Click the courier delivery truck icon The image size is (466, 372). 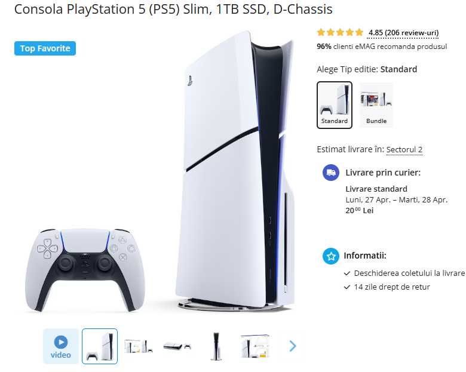[x=331, y=173]
